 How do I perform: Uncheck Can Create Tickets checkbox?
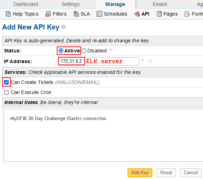6,82
